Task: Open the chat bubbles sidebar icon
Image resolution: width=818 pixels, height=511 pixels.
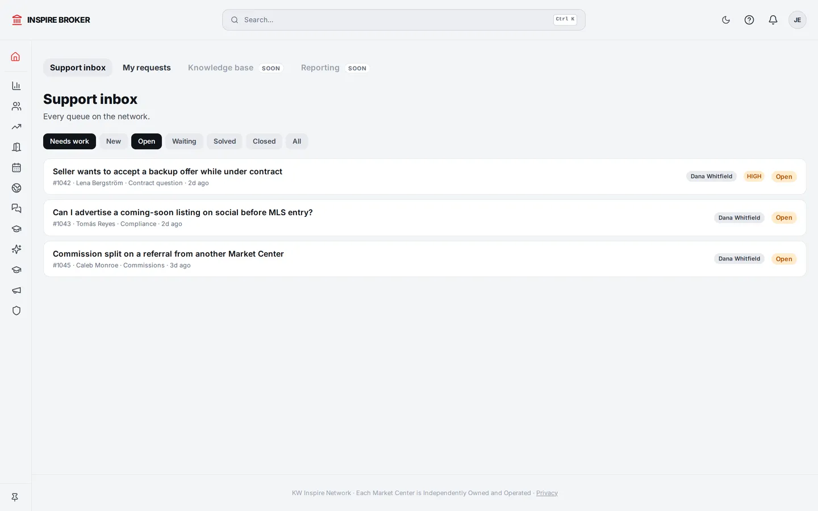Action: pos(16,208)
